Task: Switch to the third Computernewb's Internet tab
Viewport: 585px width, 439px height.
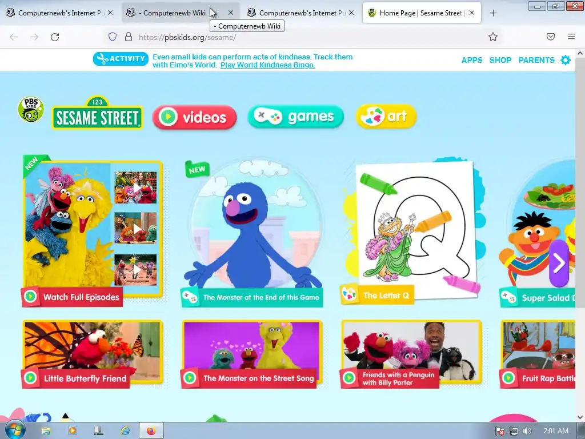Action: tap(300, 13)
